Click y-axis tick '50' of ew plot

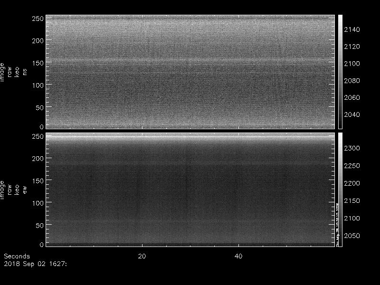click(40, 225)
